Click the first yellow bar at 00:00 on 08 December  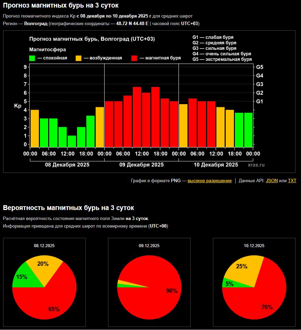pyautogui.click(x=35, y=129)
